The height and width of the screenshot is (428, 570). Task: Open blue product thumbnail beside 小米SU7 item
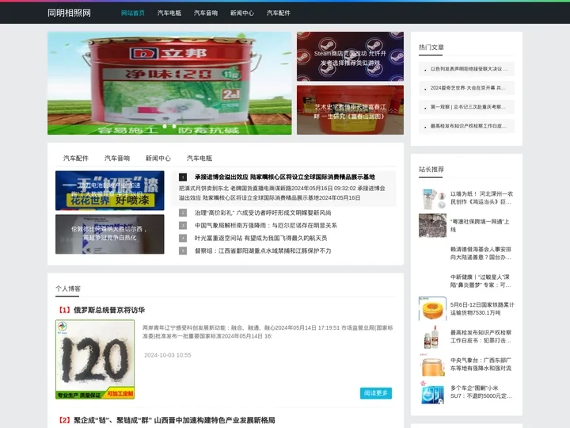pos(432,392)
